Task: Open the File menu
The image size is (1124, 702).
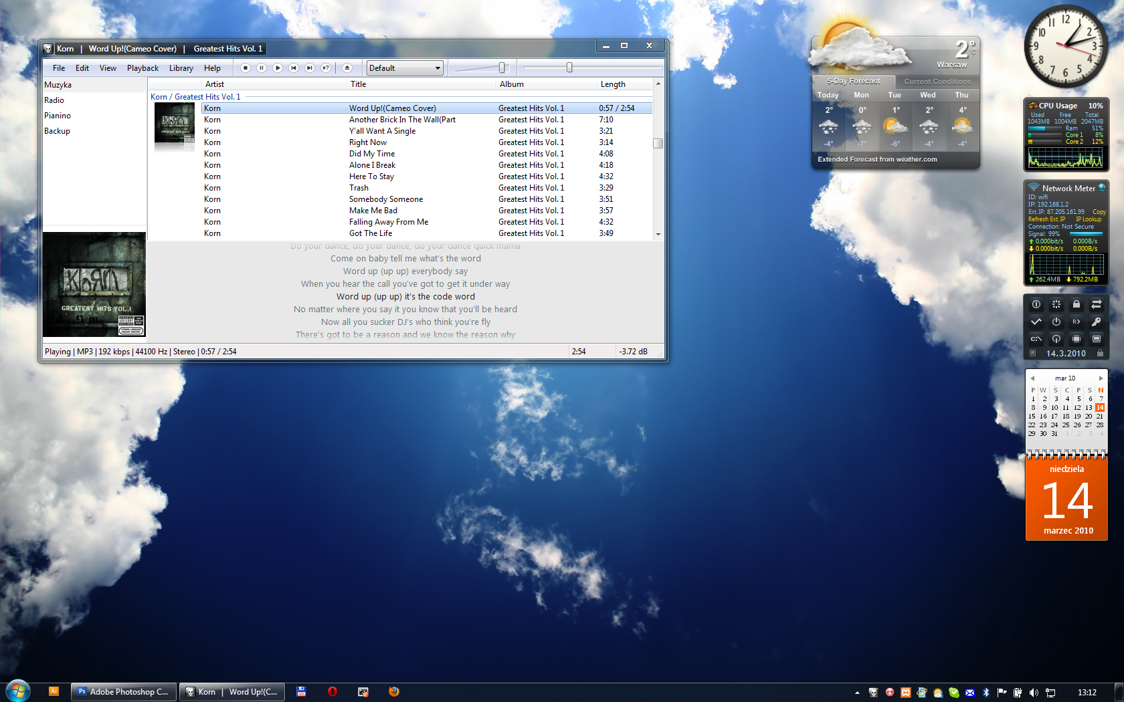Action: [x=59, y=68]
